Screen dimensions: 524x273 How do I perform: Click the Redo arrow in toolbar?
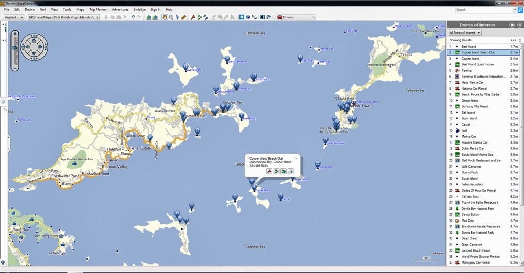tap(139, 17)
